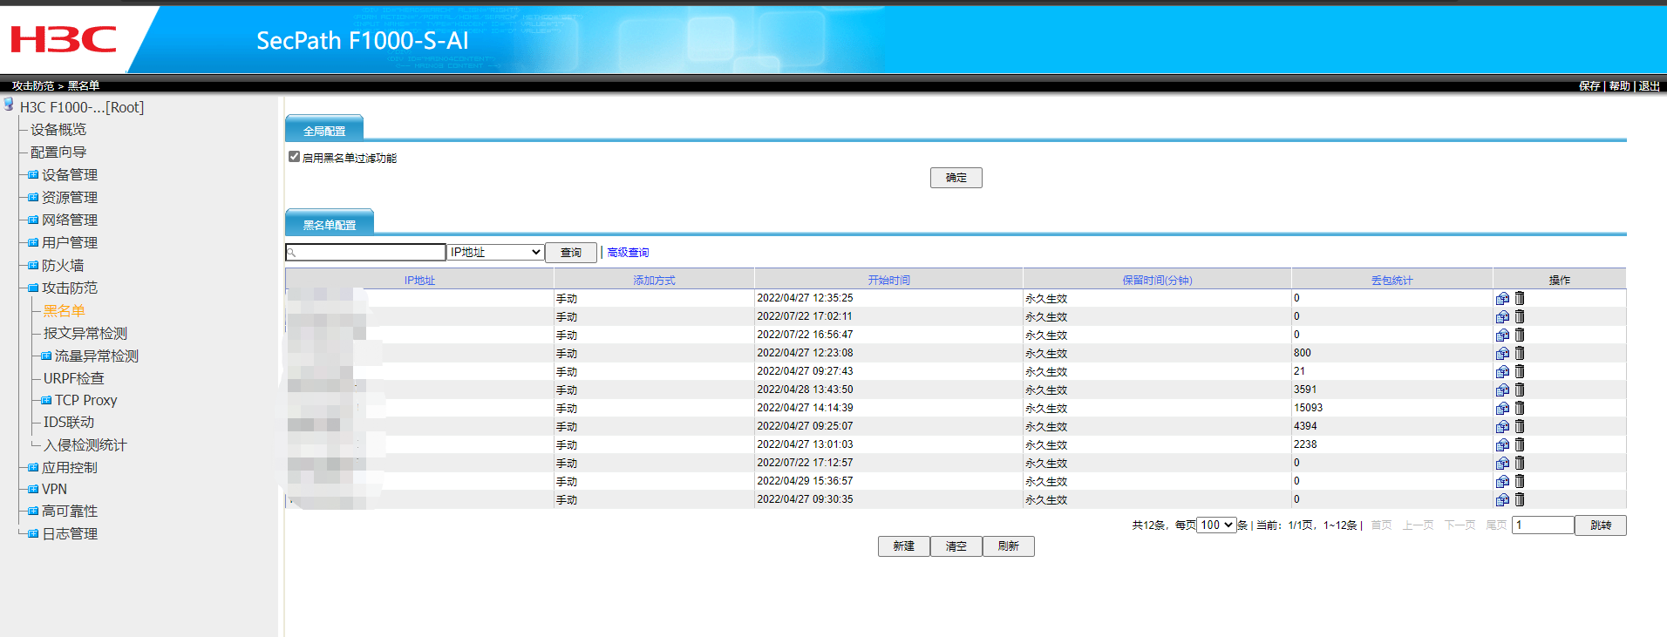Focus the blacklist search input field
1667x637 pixels.
tap(366, 252)
